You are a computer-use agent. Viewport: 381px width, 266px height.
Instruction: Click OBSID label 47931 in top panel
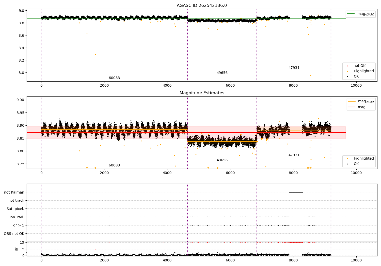[x=294, y=68]
